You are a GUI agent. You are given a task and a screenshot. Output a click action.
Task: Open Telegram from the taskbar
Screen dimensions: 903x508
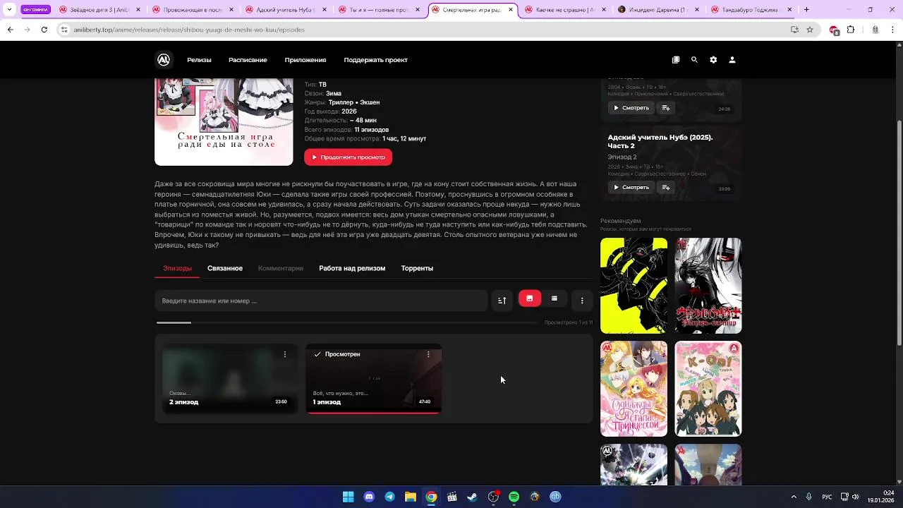389,497
